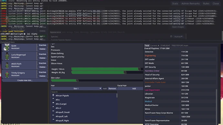
Task: Switch to the STARLIGHT playtime tab
Action: click(165, 45)
